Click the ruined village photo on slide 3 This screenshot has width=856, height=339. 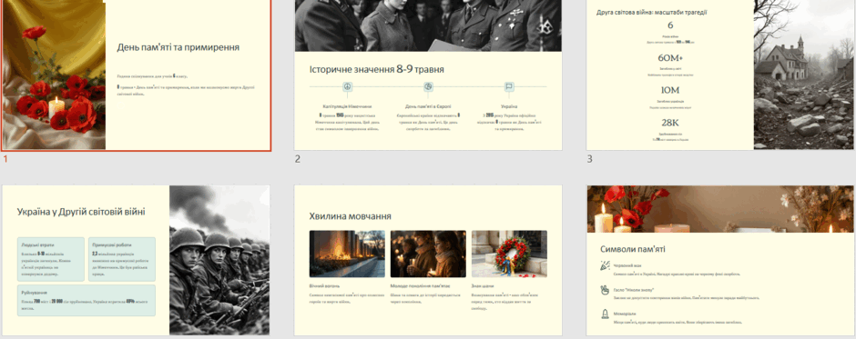[803, 75]
